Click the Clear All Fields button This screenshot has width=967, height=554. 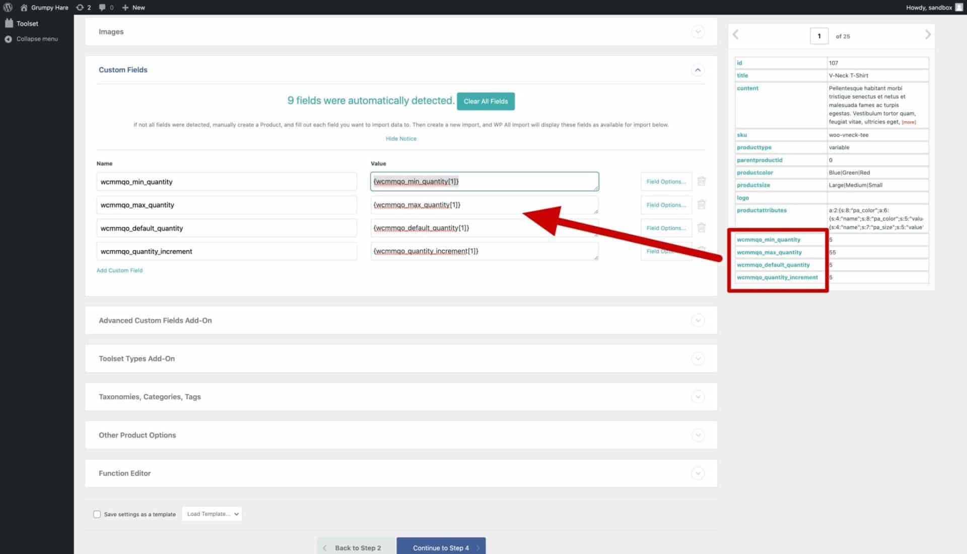(486, 101)
